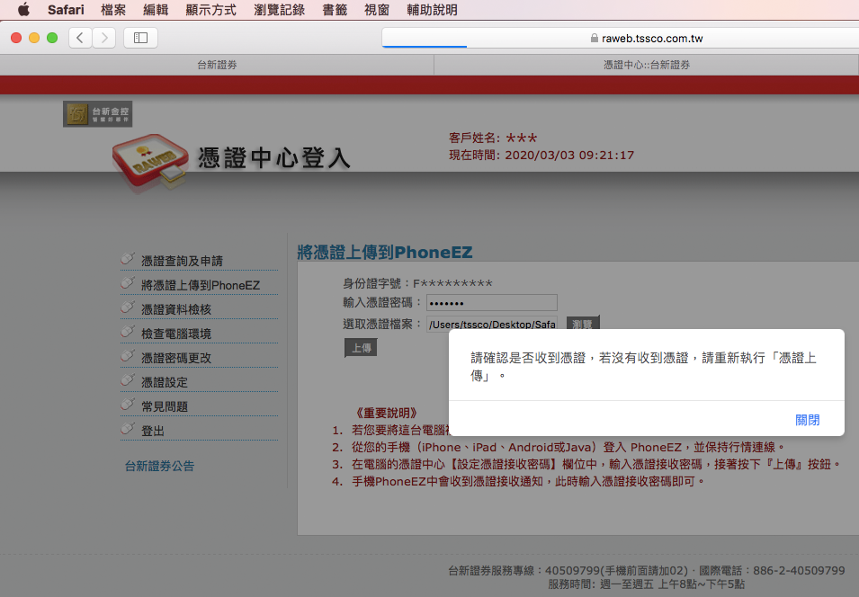
Task: Click the lock icon in address bar
Action: point(595,38)
